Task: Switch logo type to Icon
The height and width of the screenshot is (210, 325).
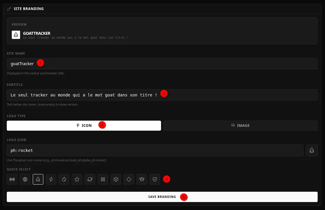Action: 84,126
